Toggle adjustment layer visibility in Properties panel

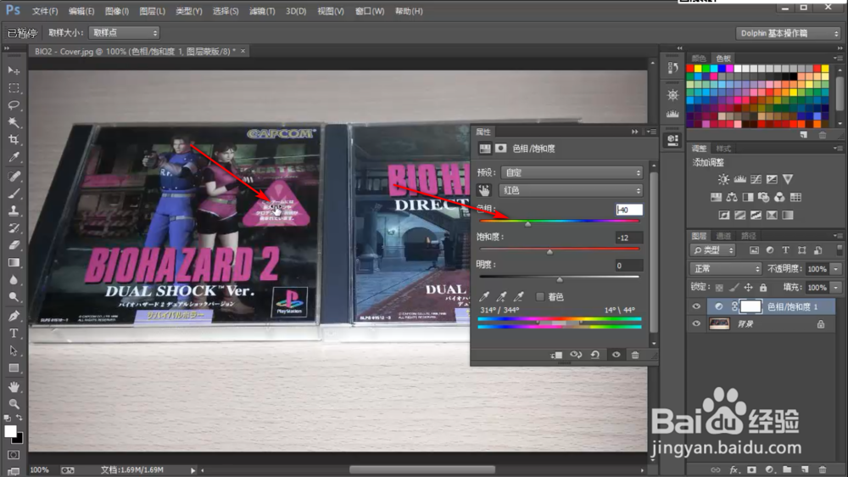pyautogui.click(x=616, y=355)
